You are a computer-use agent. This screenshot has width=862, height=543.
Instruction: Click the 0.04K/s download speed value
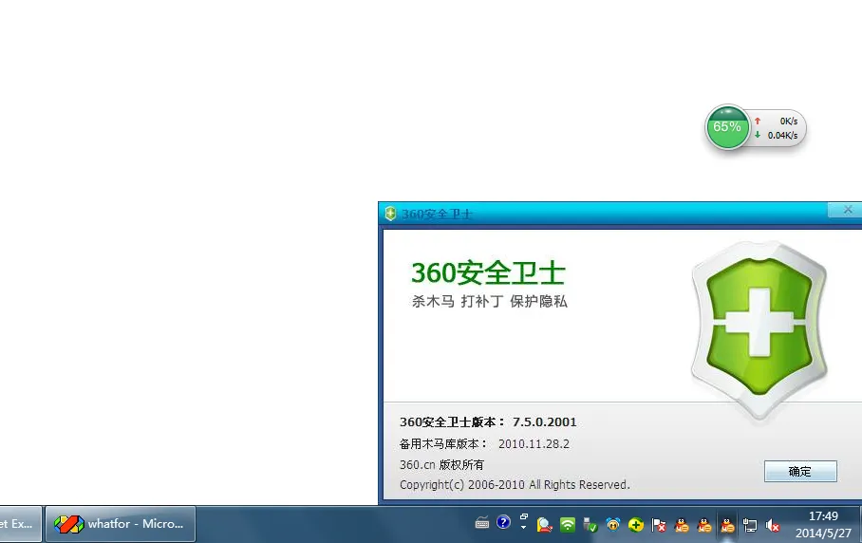783,135
